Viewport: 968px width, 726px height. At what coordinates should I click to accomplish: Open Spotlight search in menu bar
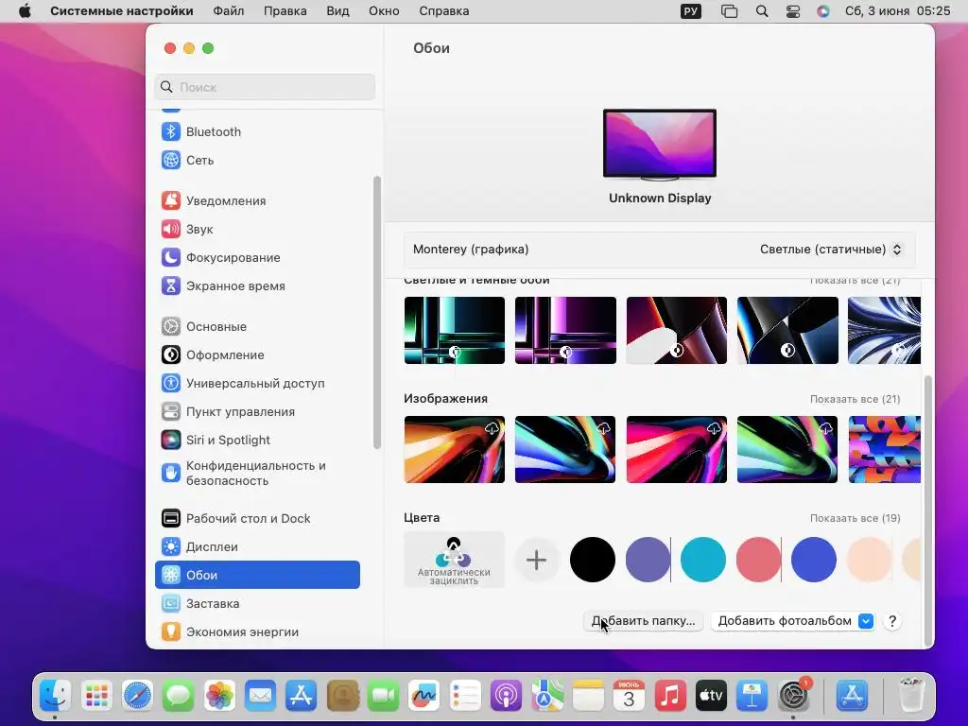pos(762,11)
